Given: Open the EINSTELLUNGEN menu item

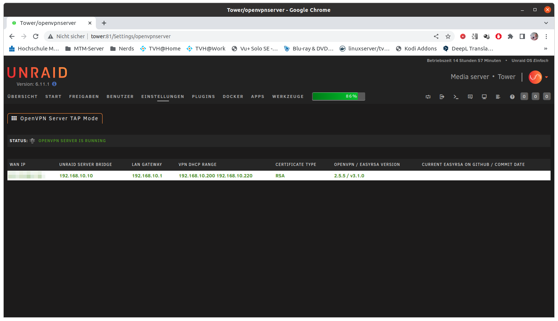Looking at the screenshot, I should pos(163,96).
